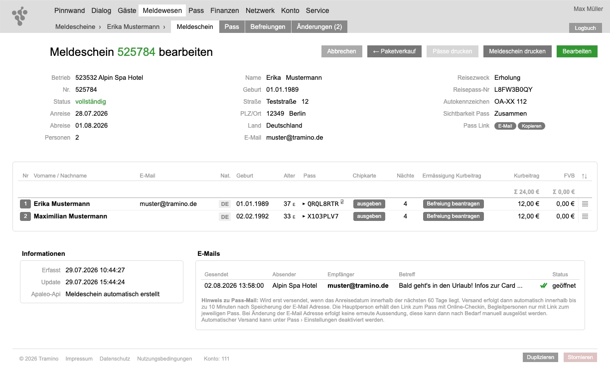Image resolution: width=610 pixels, height=383 pixels.
Task: Click the Duplizieren button
Action: coord(541,358)
